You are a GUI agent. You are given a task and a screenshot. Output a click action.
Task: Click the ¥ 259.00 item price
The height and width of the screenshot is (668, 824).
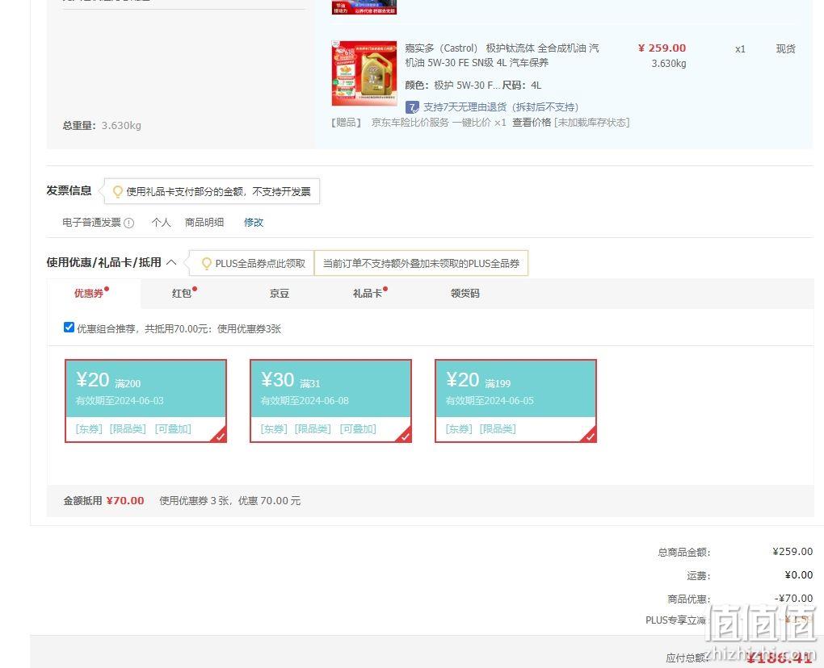click(662, 48)
